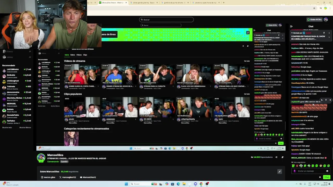Open Discord from the Windows taskbar

pos(195,184)
